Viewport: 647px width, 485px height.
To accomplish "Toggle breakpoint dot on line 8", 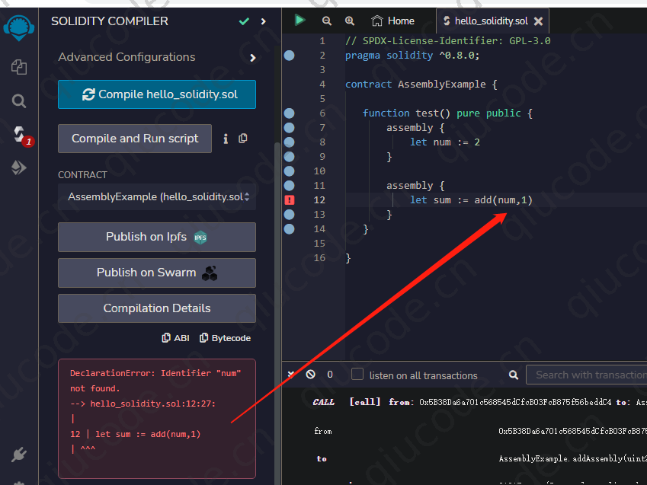I will pos(290,142).
